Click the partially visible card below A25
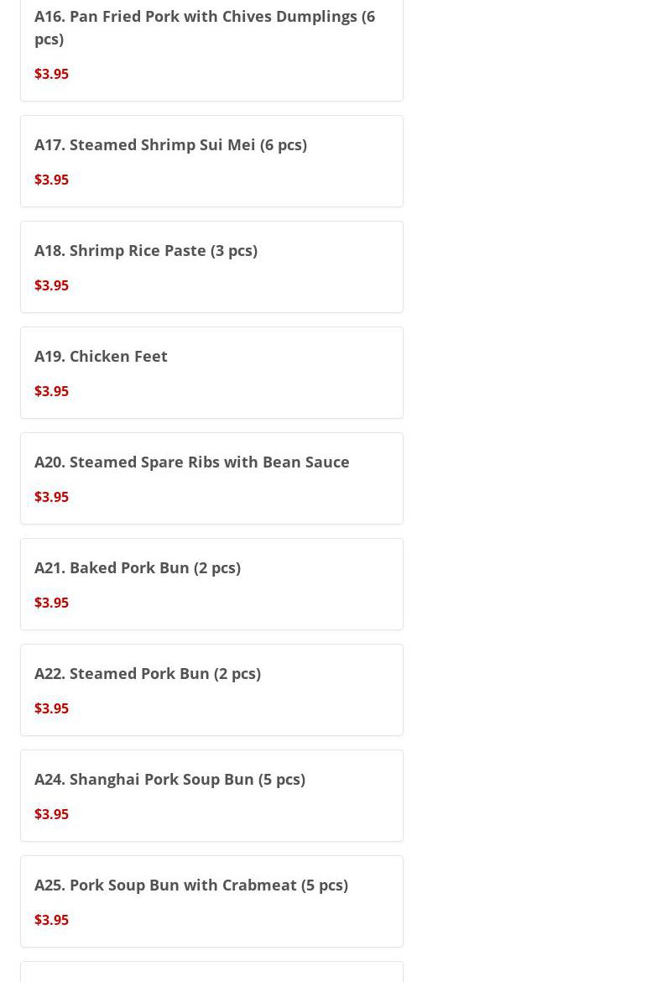Image resolution: width=646 pixels, height=982 pixels. coord(211,973)
